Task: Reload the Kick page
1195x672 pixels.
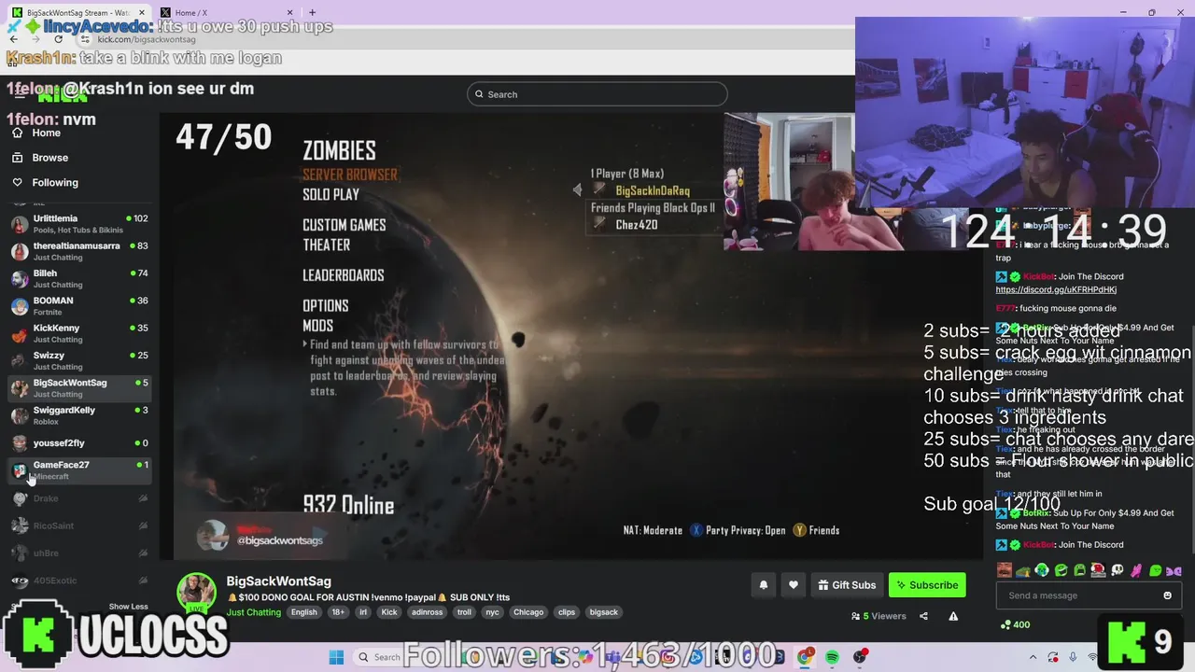Action: [x=58, y=39]
